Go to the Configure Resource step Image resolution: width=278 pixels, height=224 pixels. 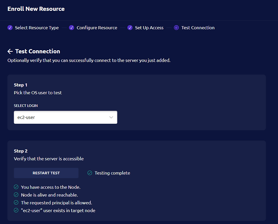tap(97, 28)
